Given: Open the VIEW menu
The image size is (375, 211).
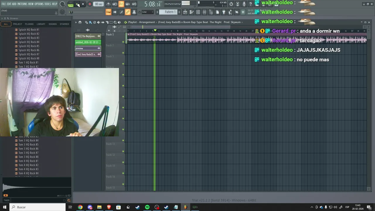Looking at the screenshot, I should click(31, 4).
